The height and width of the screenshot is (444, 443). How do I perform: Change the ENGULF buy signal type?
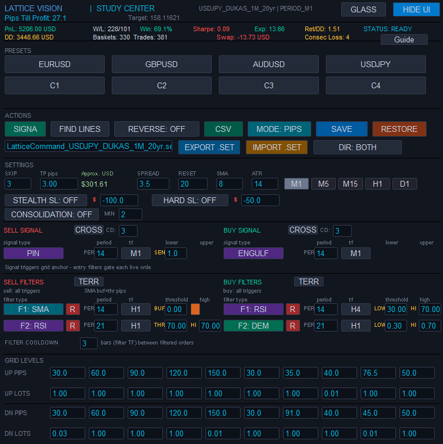point(253,253)
